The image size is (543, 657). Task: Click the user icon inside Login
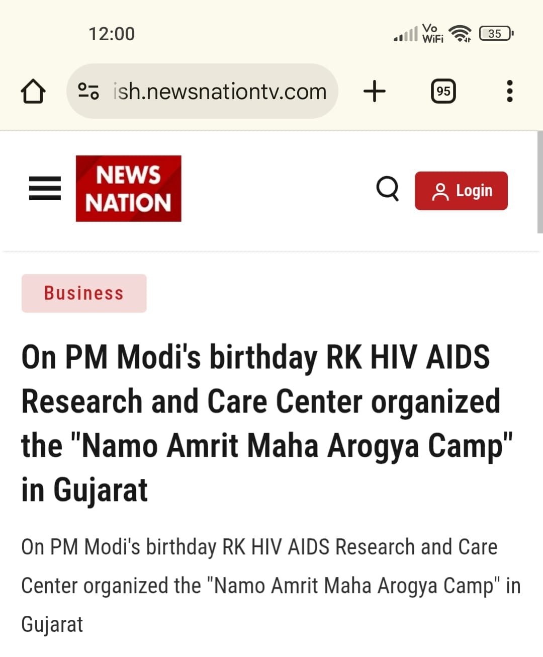tap(440, 191)
